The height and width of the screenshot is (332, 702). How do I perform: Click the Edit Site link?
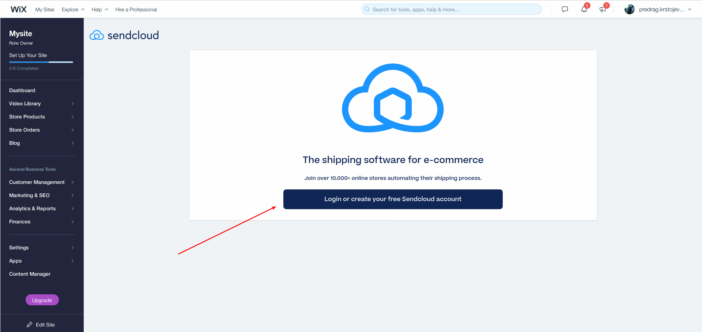[x=45, y=325]
